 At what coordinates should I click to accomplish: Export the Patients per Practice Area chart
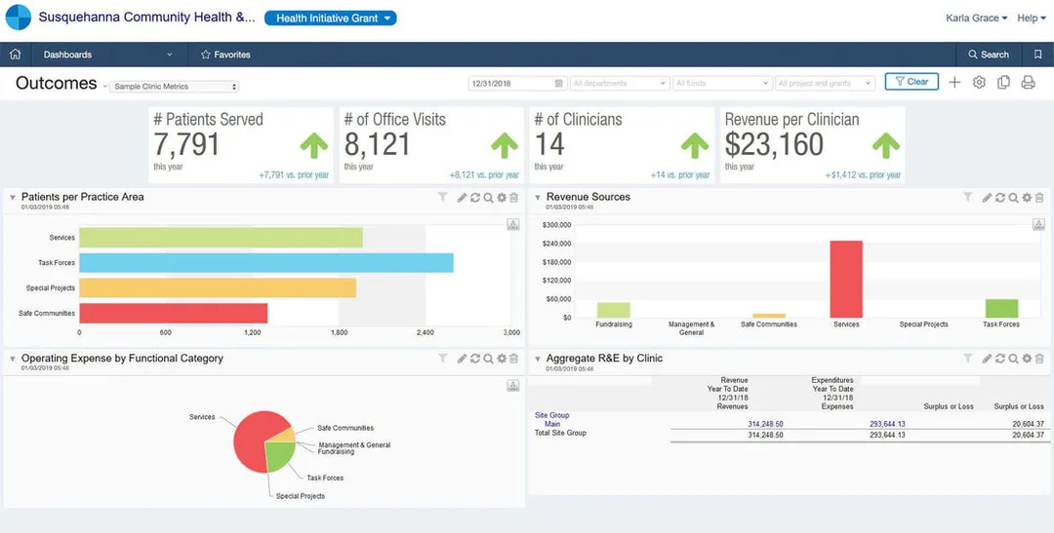pyautogui.click(x=513, y=224)
